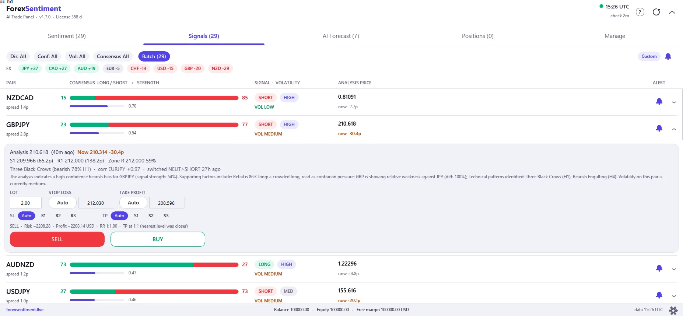The image size is (683, 316).
Task: Filter by NZD -29 currency chip
Action: tap(220, 69)
